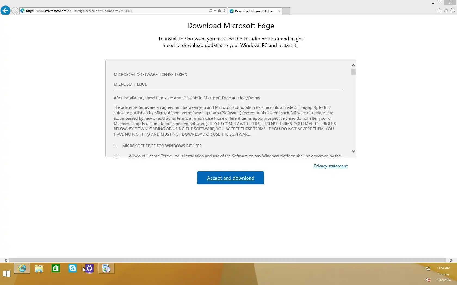Open the Windows Start button

[x=7, y=274]
